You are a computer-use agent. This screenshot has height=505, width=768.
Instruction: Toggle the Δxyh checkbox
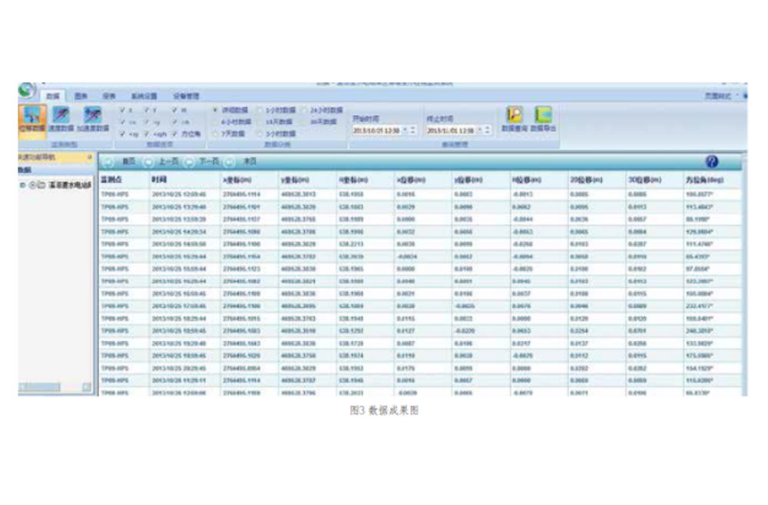coord(147,134)
